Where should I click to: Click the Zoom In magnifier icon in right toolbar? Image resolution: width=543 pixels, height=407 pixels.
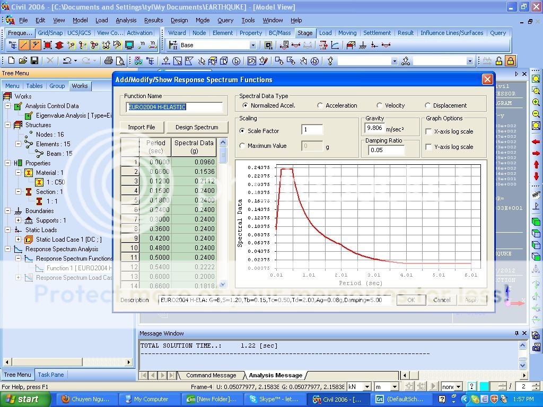pyautogui.click(x=536, y=102)
